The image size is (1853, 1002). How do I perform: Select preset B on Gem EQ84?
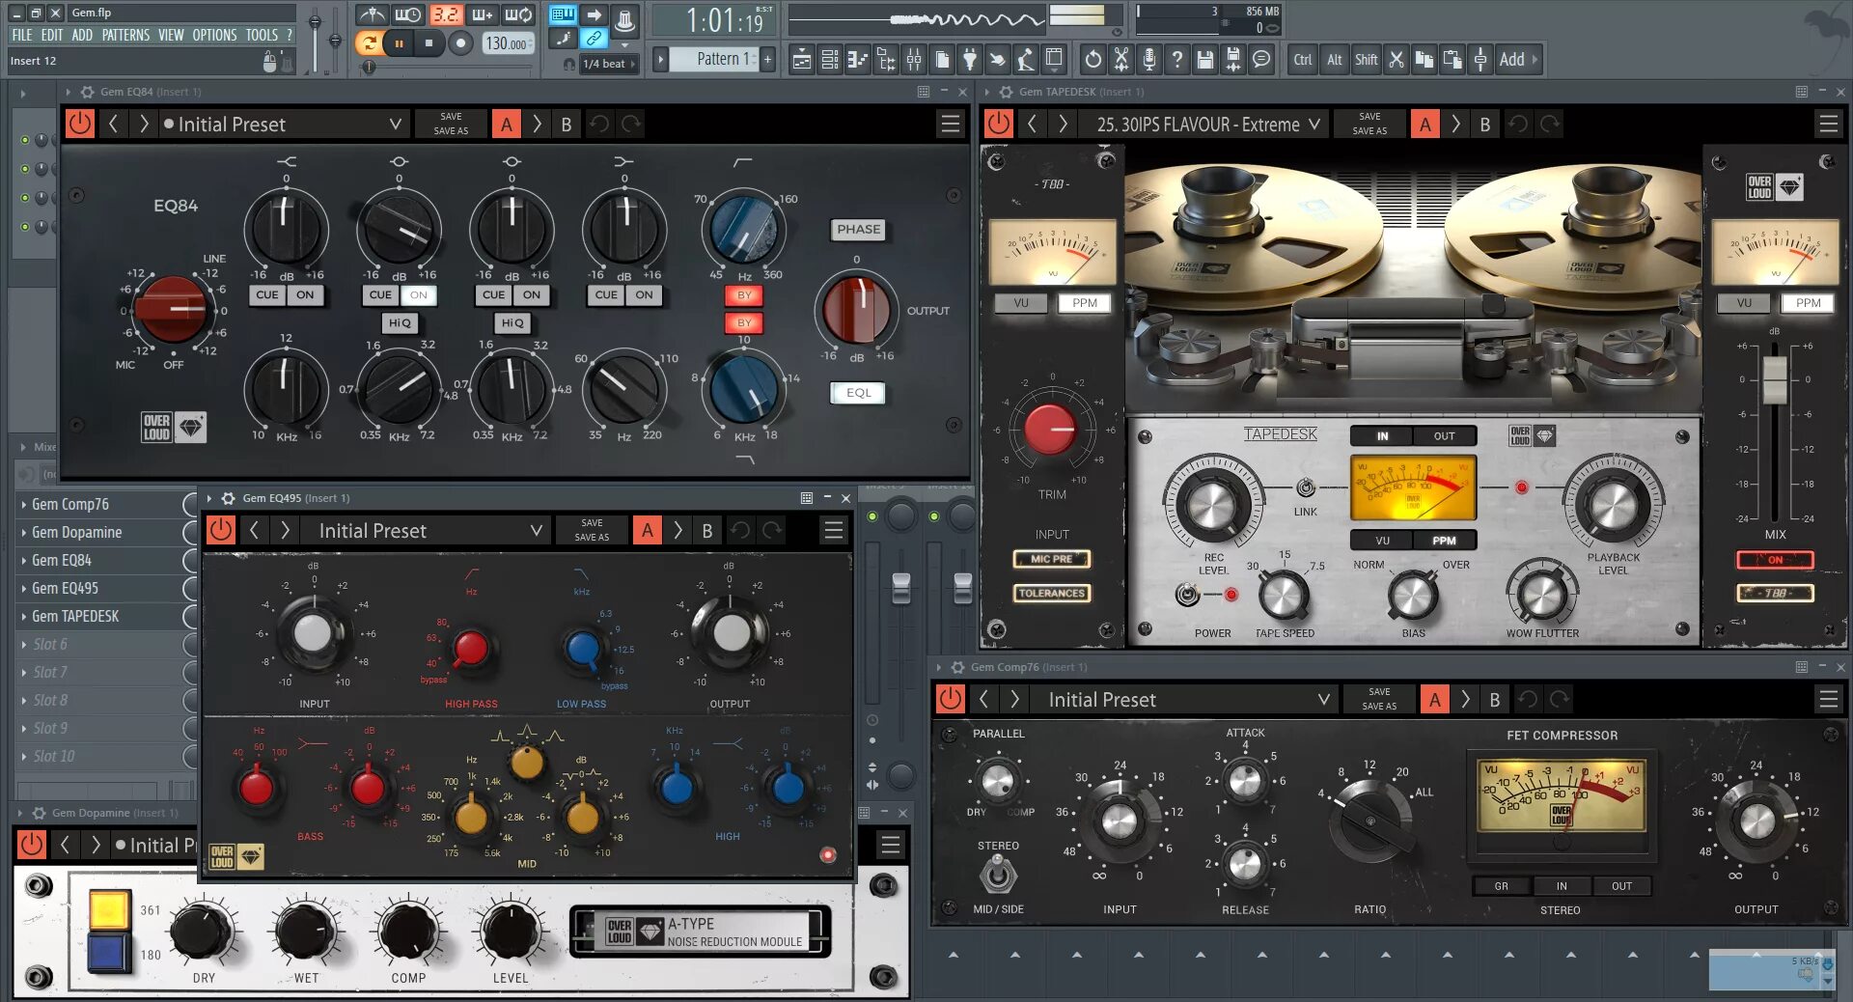[567, 124]
